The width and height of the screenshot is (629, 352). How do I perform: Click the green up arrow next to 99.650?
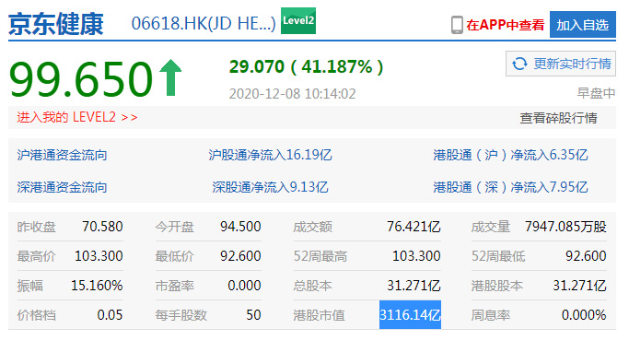click(170, 77)
